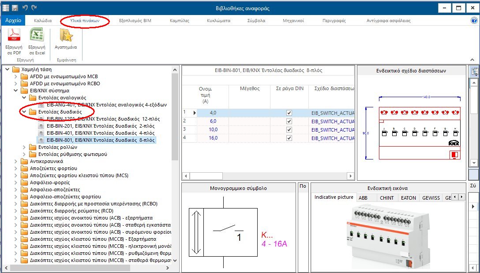480x273 pixels.
Task: Collapse the Εντολέας δυαδικός folder
Action: [23, 112]
